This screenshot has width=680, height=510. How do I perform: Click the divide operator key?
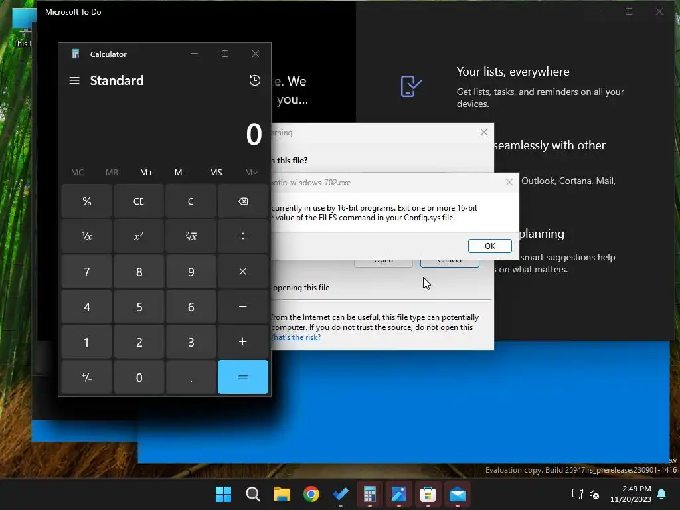pyautogui.click(x=243, y=236)
